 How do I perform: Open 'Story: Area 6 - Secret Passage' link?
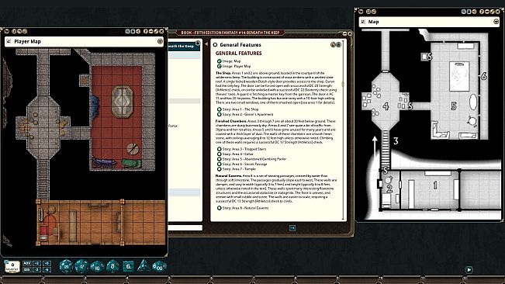(242, 164)
